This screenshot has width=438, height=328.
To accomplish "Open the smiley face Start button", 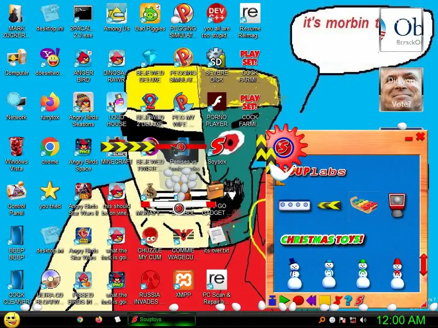I will [12, 320].
